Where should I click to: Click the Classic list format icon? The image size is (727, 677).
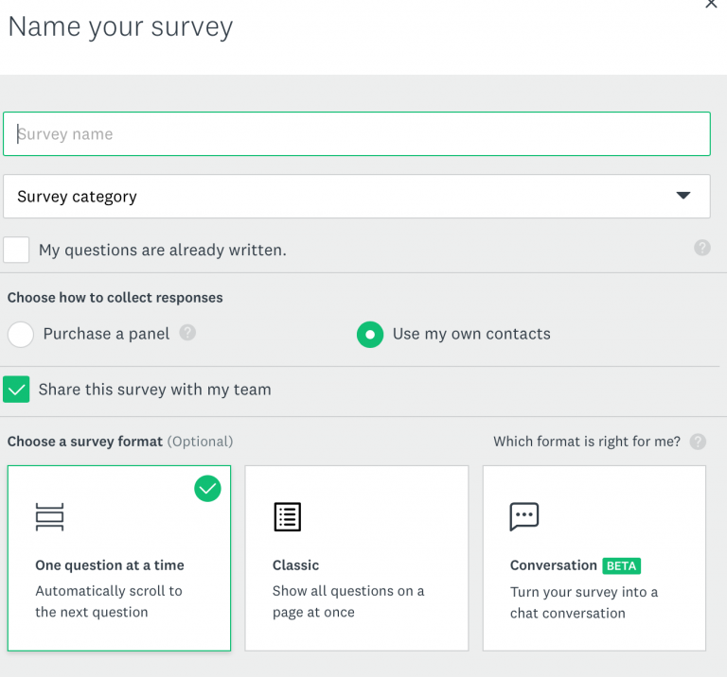point(288,517)
